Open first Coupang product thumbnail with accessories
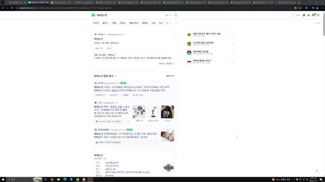325x182 pixels. point(139,111)
